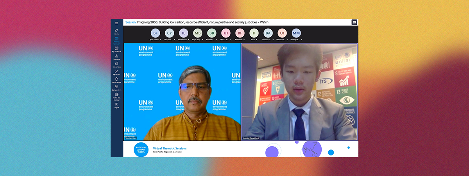The height and width of the screenshot is (176, 469).
Task: Open Contact Form in the sidebar
Action: click(116, 88)
